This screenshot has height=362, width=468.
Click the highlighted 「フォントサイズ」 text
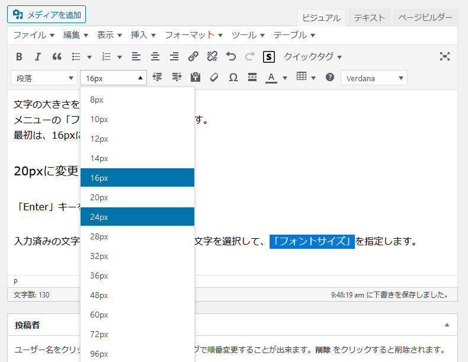(x=312, y=242)
